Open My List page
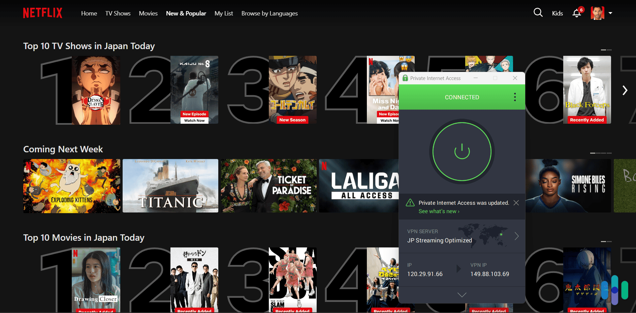This screenshot has width=636, height=313. pyautogui.click(x=224, y=13)
